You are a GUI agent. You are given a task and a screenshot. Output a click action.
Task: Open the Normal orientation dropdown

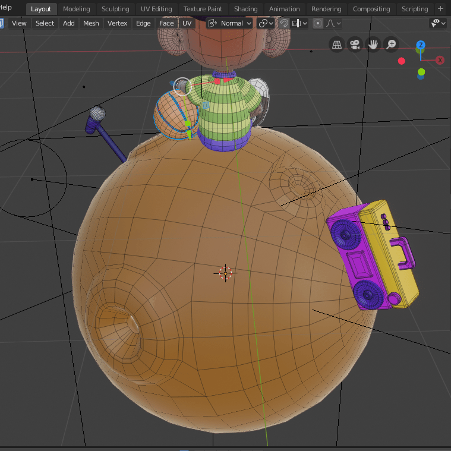tap(236, 23)
